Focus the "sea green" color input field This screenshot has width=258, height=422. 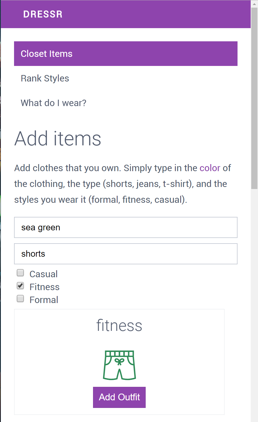(126, 227)
